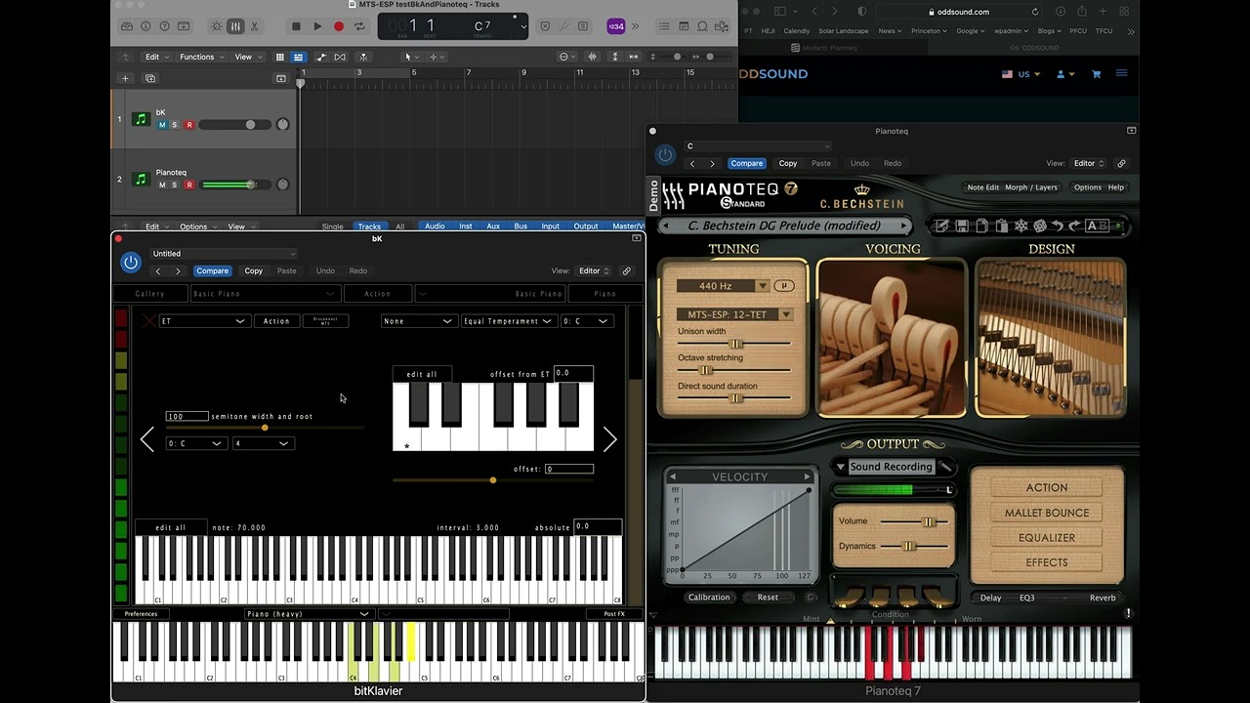Image resolution: width=1250 pixels, height=703 pixels.
Task: Click the Pianoteq track volume slider
Action: [234, 185]
